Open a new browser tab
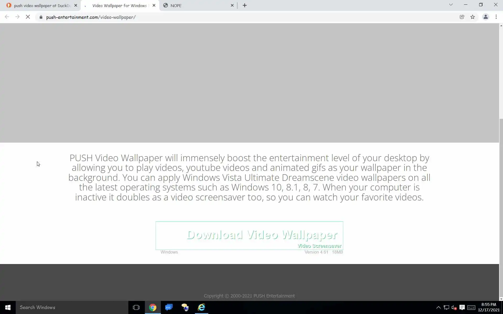This screenshot has width=503, height=314. (244, 5)
